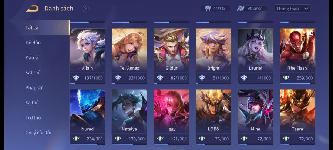Expand the Thông thạo sort dropdown
This screenshot has width=333, height=150.
coord(292,9)
